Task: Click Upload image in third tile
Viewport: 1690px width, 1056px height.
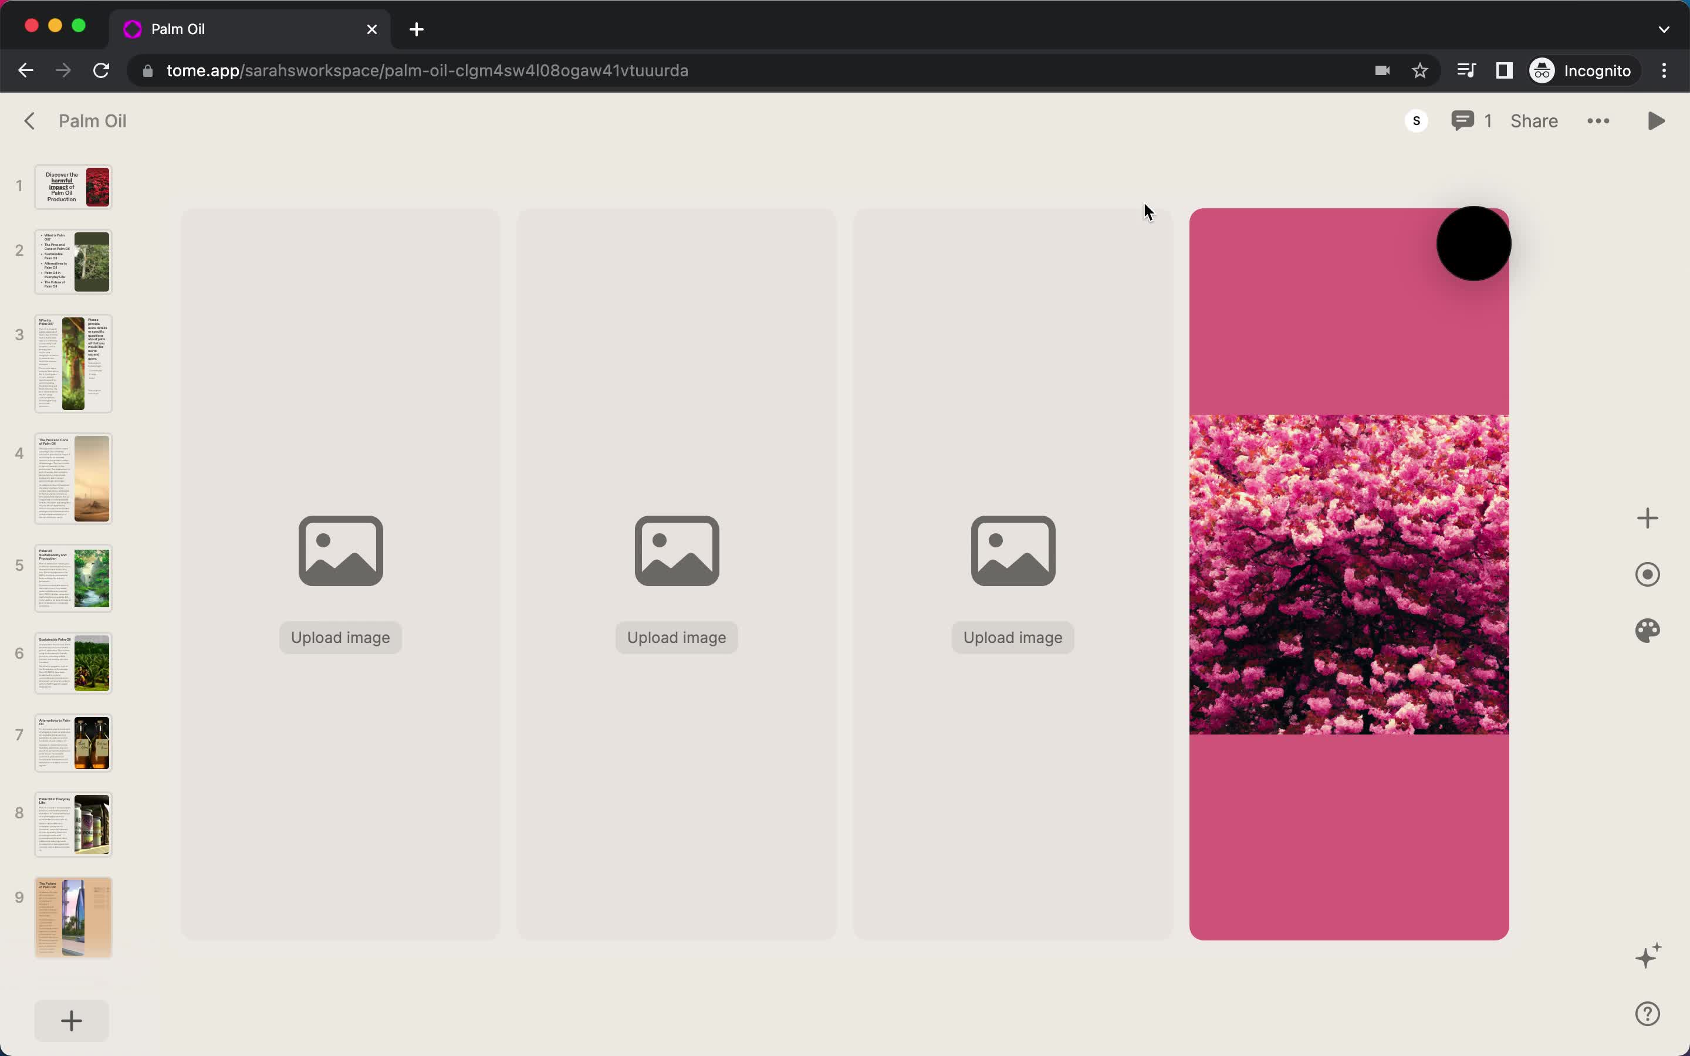Action: (1013, 638)
